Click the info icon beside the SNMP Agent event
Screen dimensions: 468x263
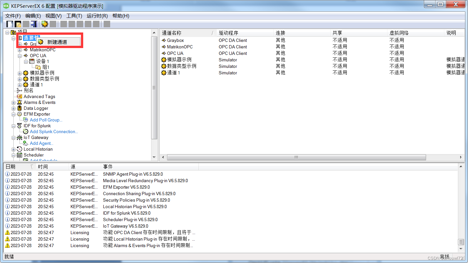[7, 174]
